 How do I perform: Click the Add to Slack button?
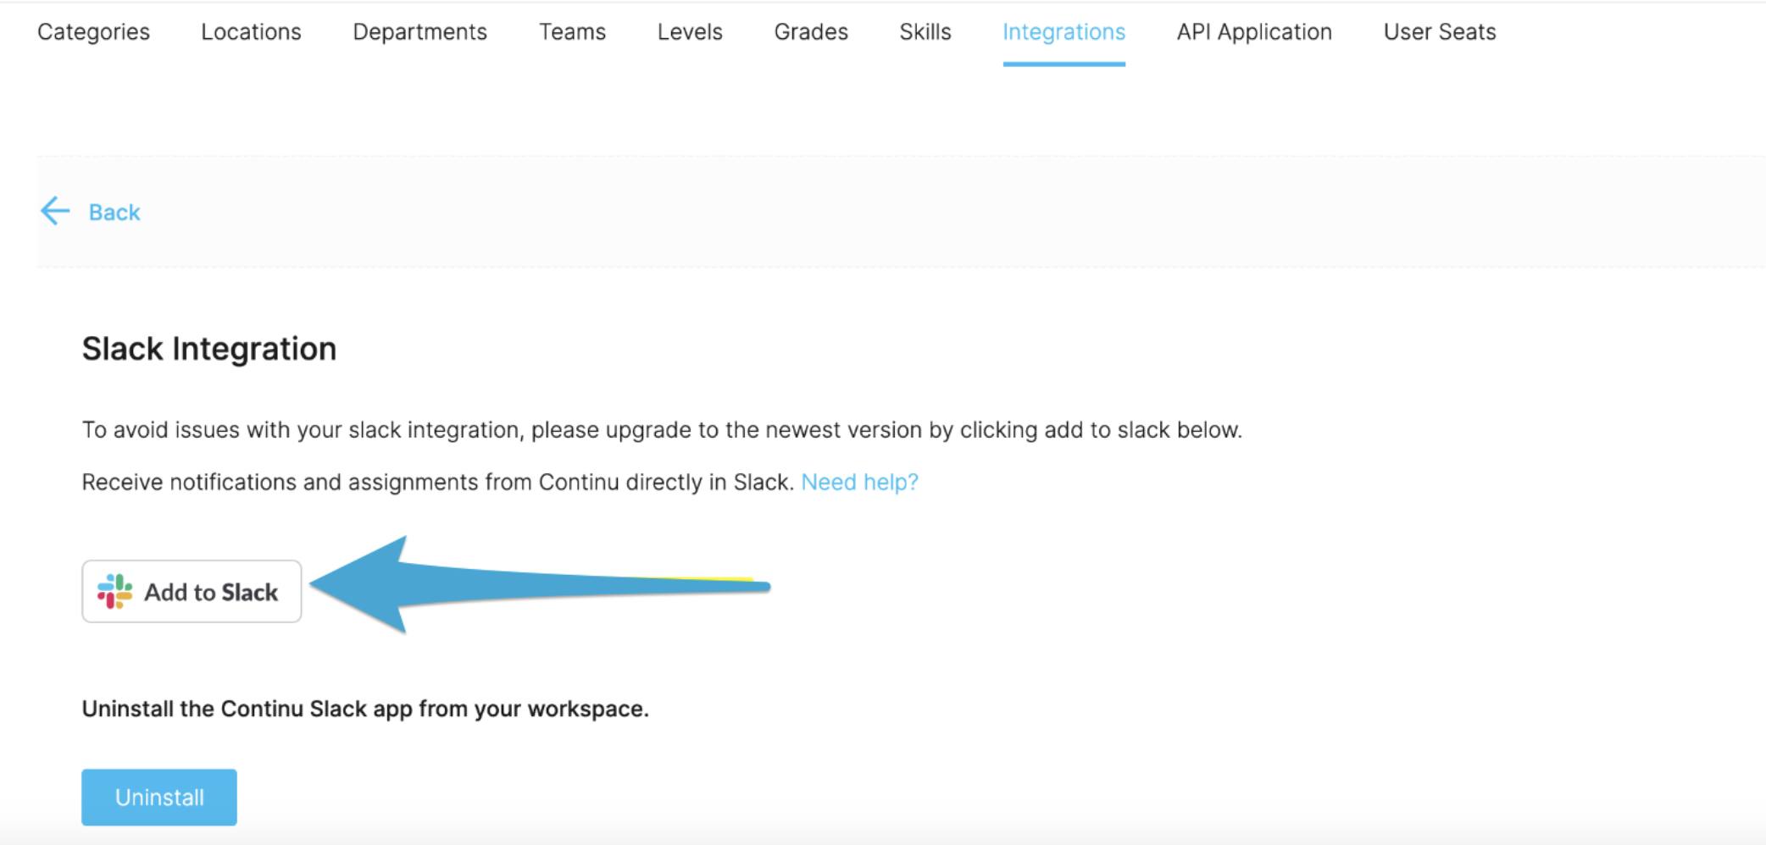pos(192,591)
